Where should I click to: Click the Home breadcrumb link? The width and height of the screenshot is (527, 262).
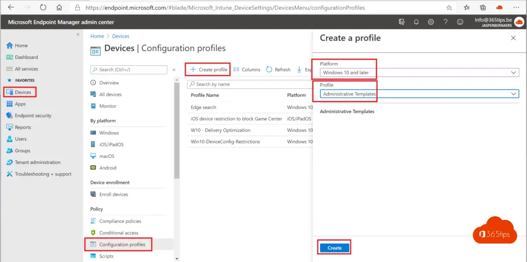click(97, 36)
